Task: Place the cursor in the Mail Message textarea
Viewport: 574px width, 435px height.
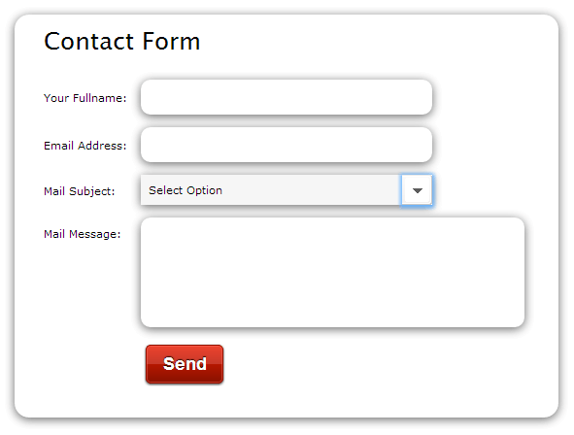Action: (x=332, y=273)
